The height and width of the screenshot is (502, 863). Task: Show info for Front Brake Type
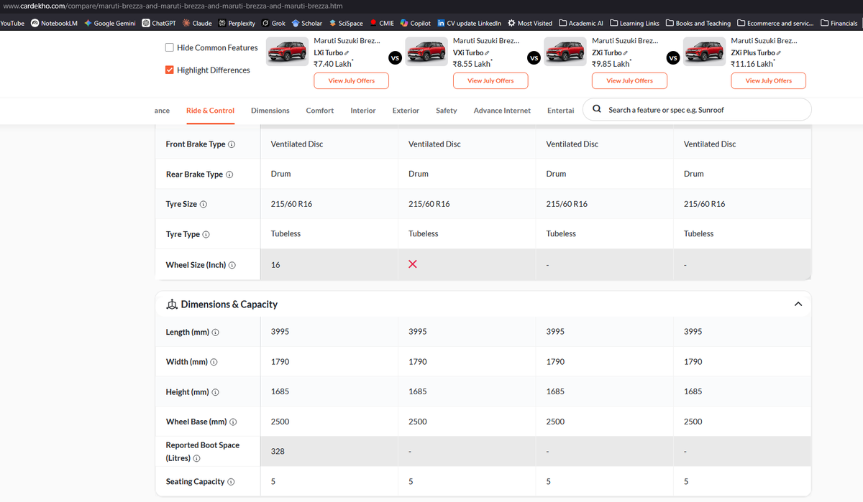click(x=232, y=144)
